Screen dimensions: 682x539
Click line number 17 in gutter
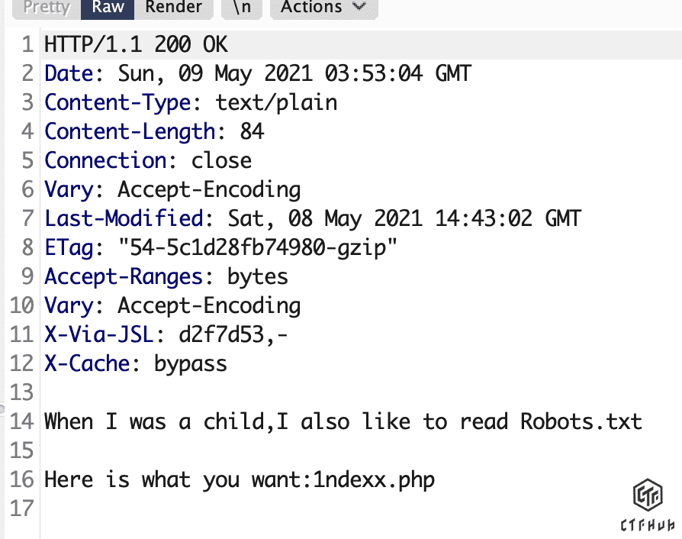pos(22,508)
